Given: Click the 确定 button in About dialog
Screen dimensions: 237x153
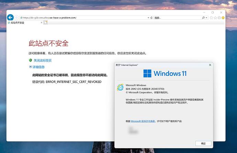Looking at the screenshot, I should 203,143.
